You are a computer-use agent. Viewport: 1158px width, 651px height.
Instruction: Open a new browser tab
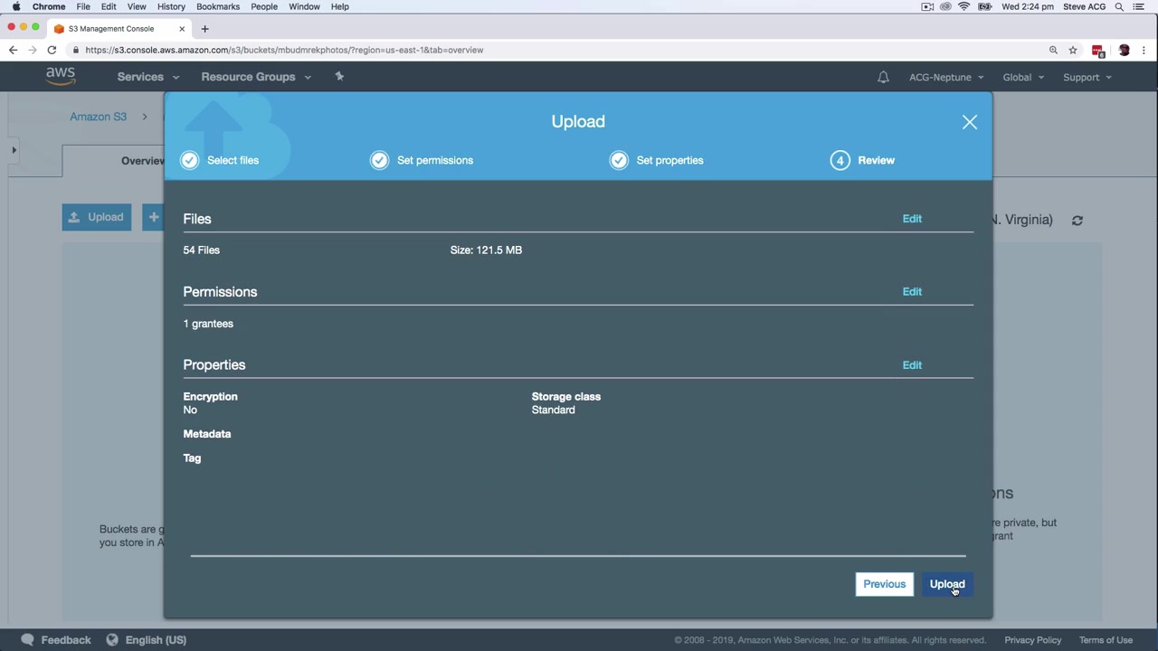pyautogui.click(x=204, y=29)
